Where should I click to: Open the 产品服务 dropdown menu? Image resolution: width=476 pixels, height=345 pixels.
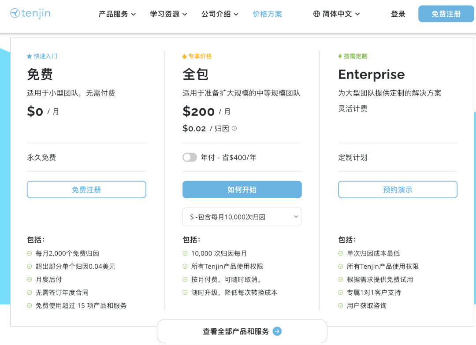coord(117,14)
